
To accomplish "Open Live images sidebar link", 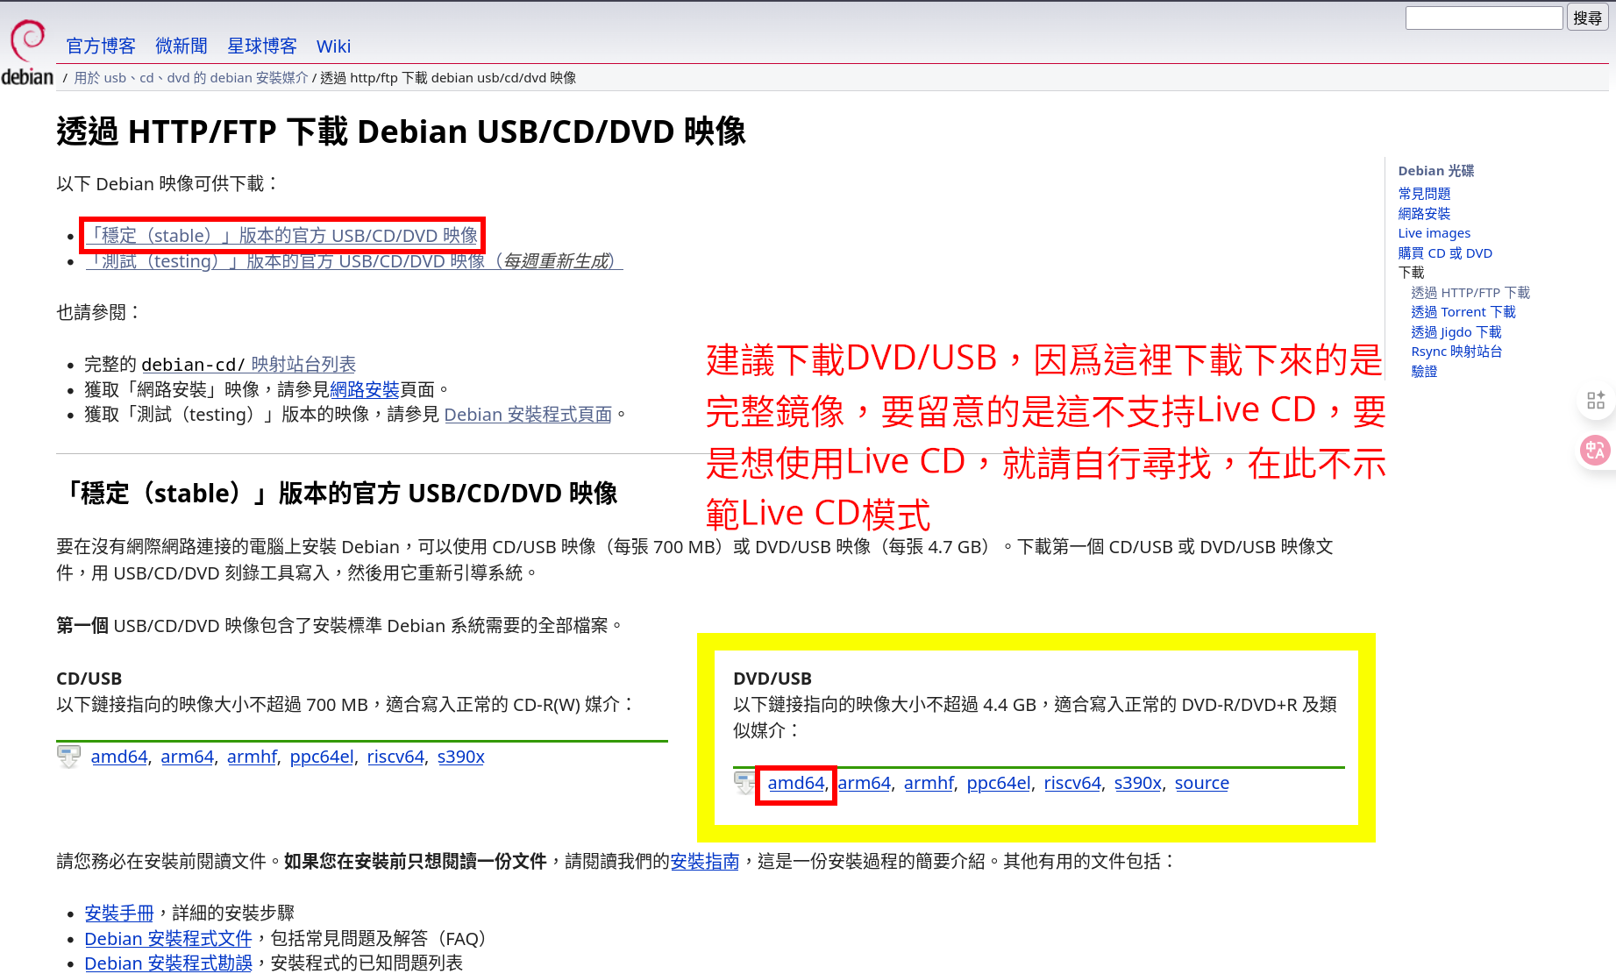I will click(1434, 233).
